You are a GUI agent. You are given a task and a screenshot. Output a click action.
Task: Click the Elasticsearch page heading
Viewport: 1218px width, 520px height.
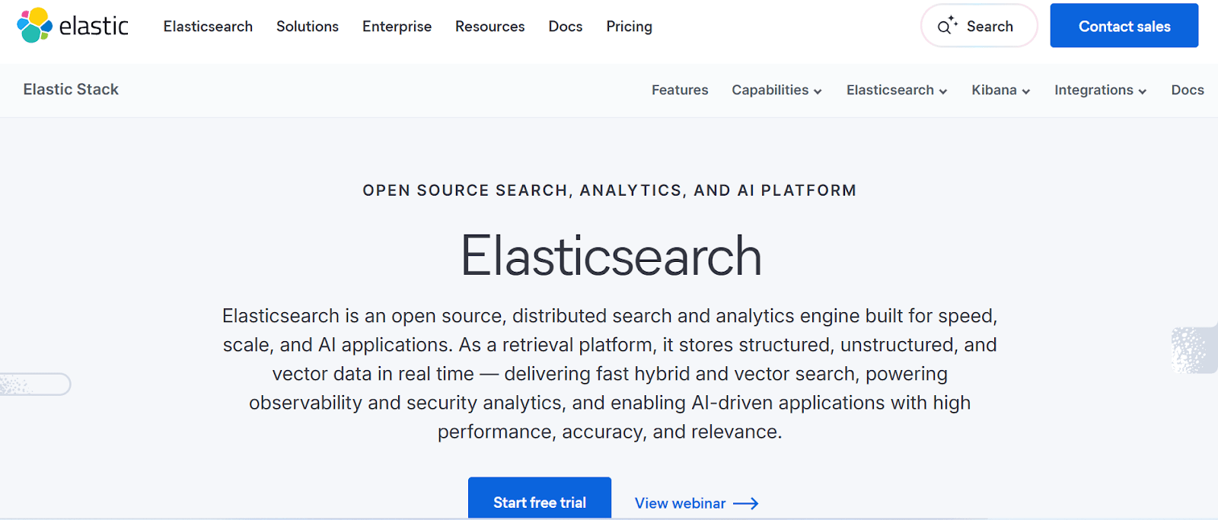pos(611,257)
